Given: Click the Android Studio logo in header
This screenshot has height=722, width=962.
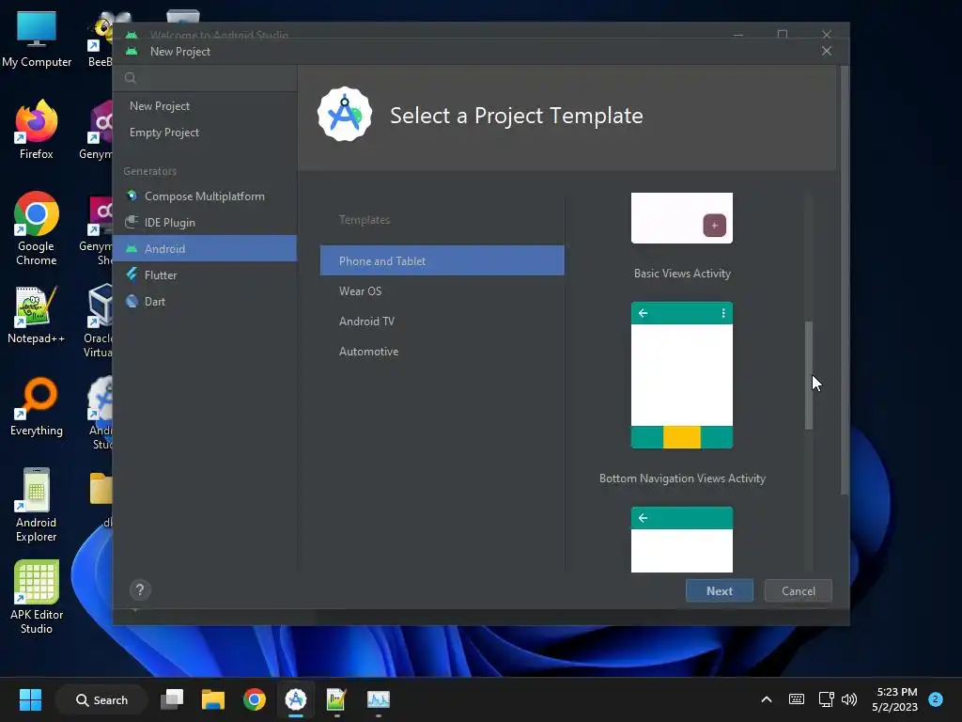Looking at the screenshot, I should [344, 115].
